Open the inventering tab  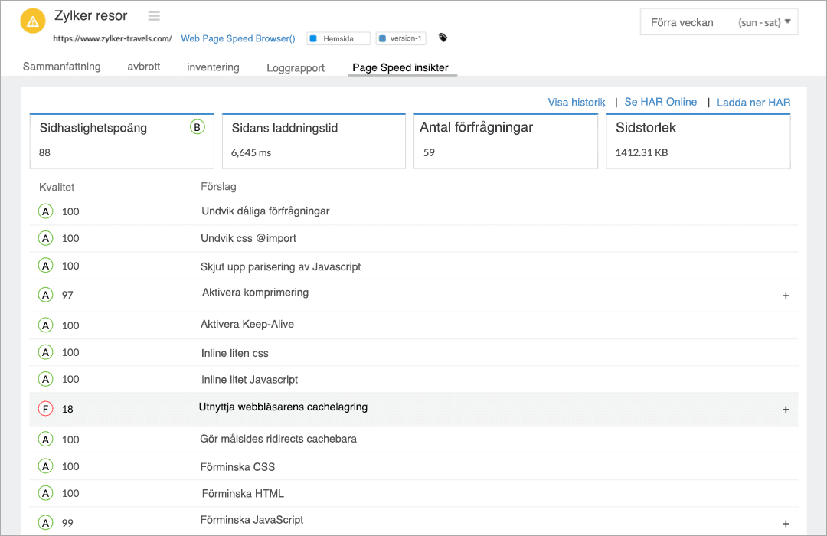pyautogui.click(x=213, y=67)
